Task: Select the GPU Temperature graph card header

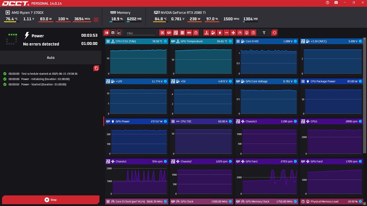Action: click(x=201, y=41)
